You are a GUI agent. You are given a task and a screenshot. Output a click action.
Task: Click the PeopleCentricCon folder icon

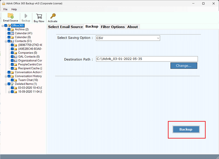point(15,64)
